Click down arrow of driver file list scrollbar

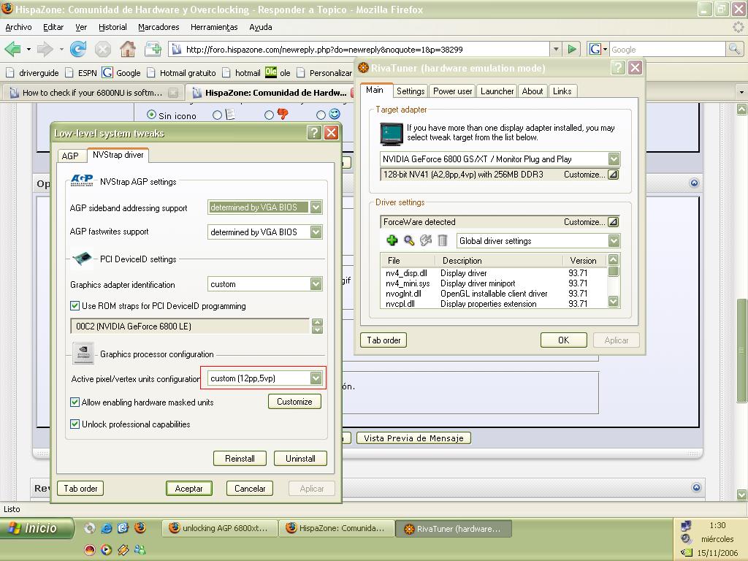click(x=613, y=302)
